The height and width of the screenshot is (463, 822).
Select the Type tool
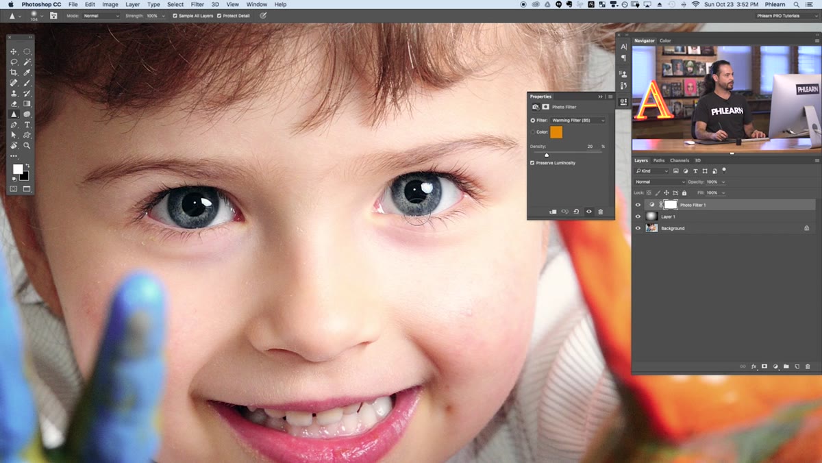coord(27,125)
